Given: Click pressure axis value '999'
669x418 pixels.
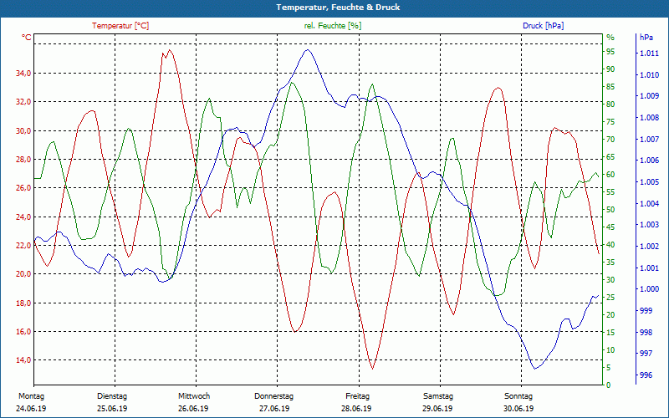Looking at the screenshot, I should [x=646, y=311].
